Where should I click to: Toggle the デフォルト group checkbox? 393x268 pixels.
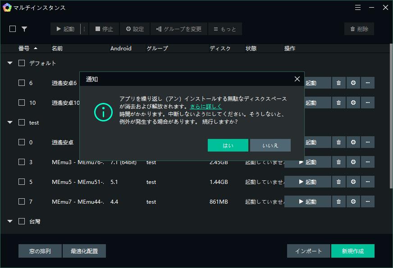[x=22, y=63]
